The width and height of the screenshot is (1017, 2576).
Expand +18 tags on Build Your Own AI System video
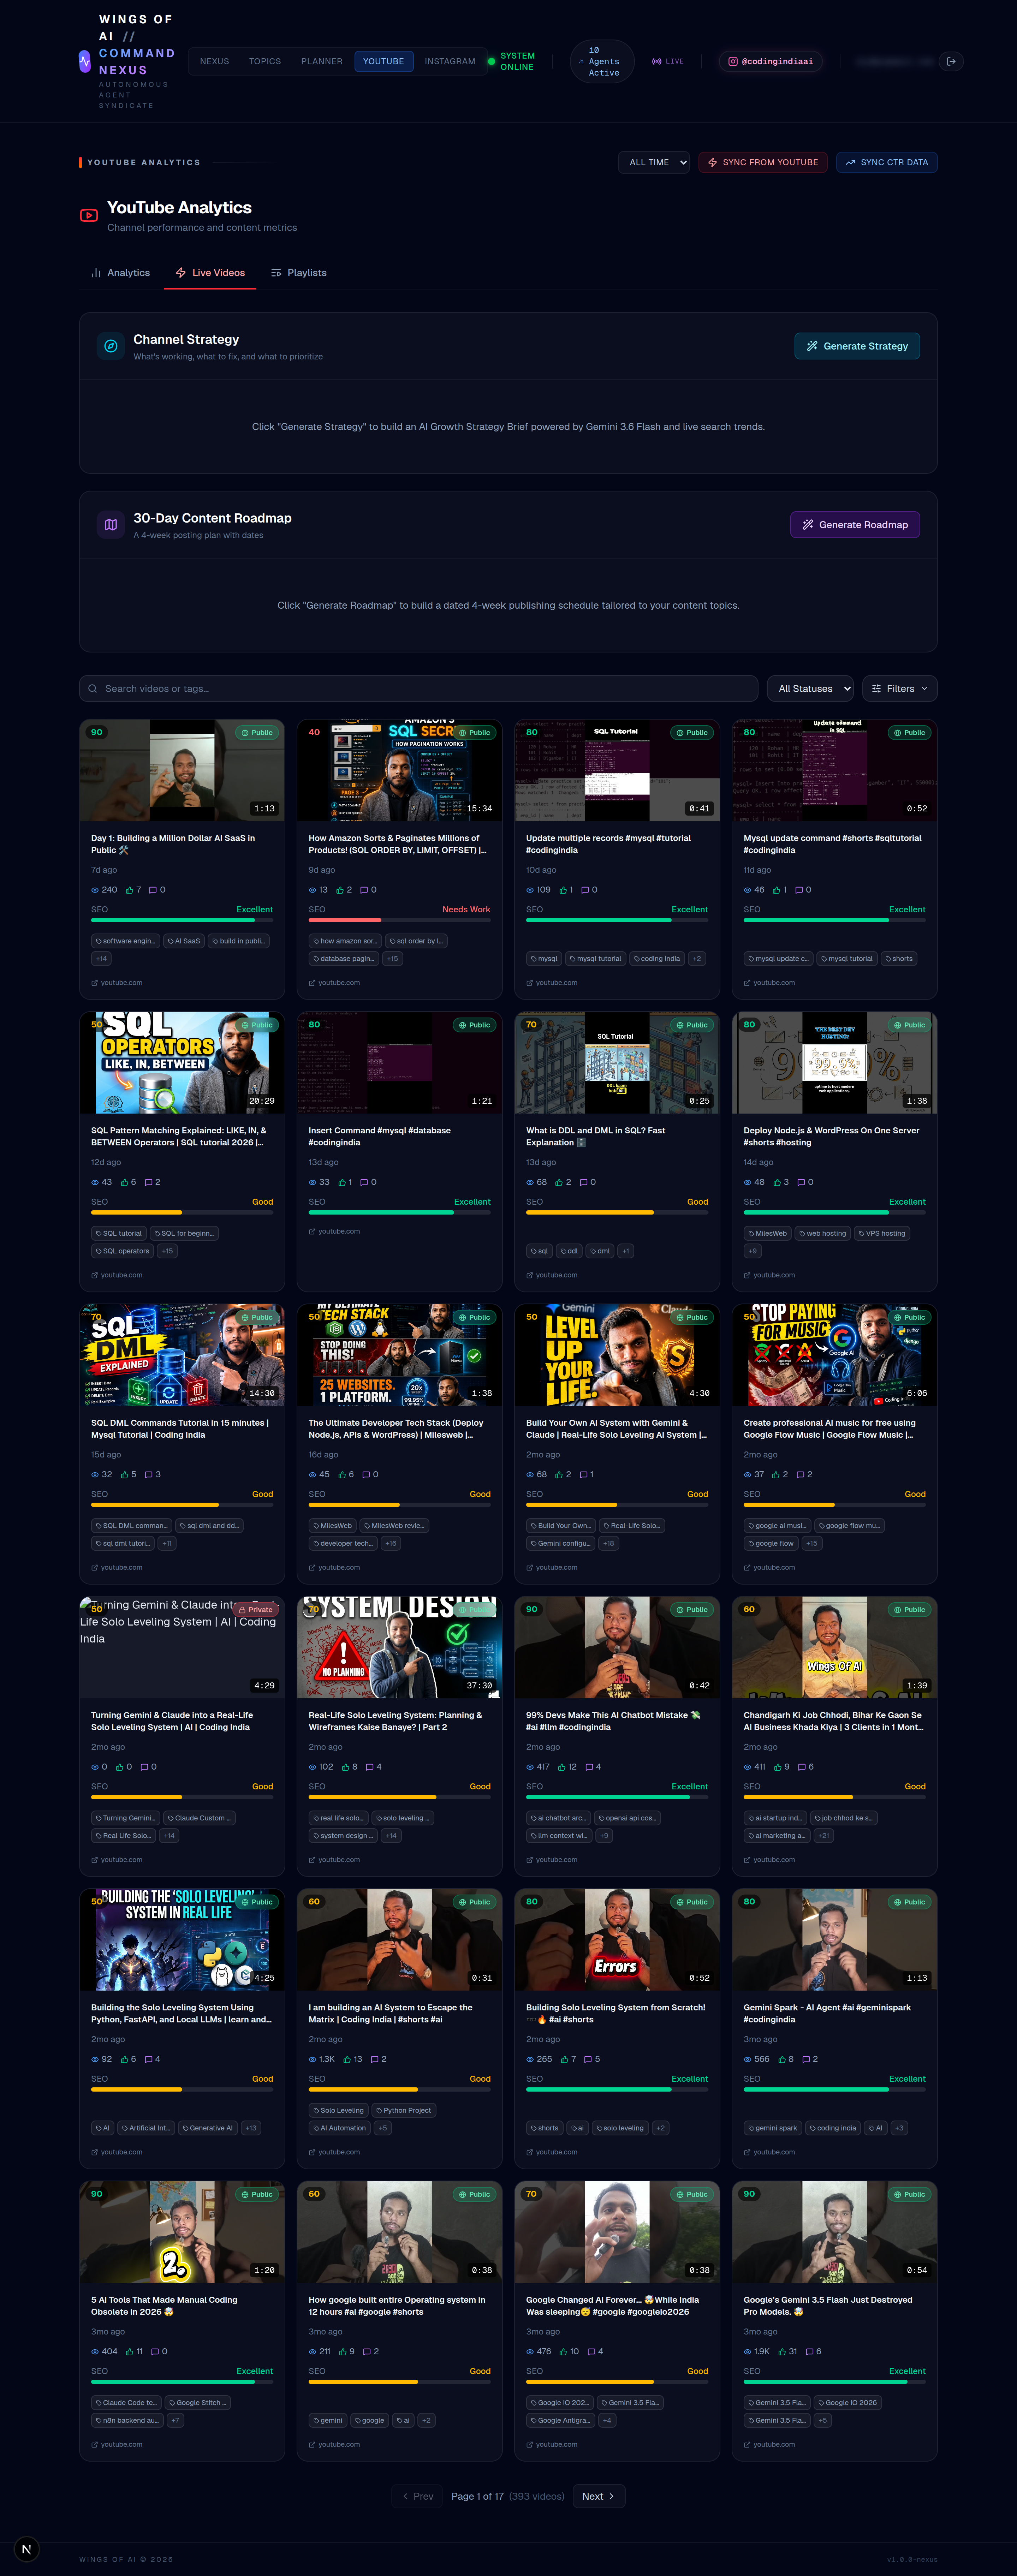608,1543
